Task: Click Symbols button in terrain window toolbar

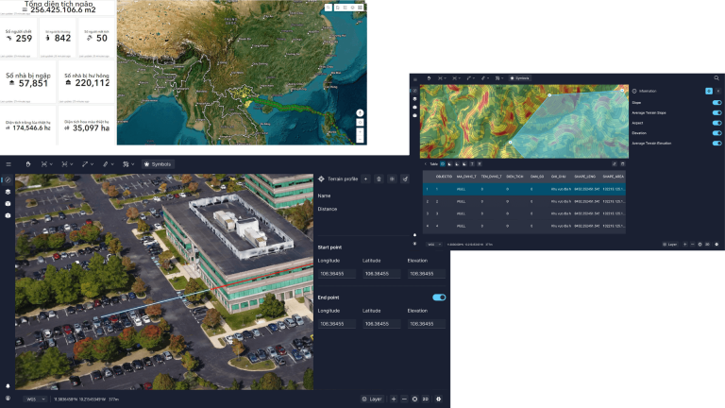Action: [520, 78]
